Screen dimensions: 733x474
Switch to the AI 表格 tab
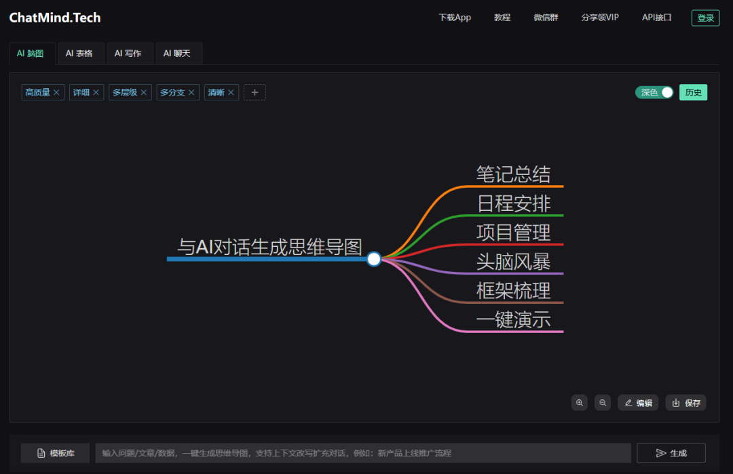click(x=79, y=54)
